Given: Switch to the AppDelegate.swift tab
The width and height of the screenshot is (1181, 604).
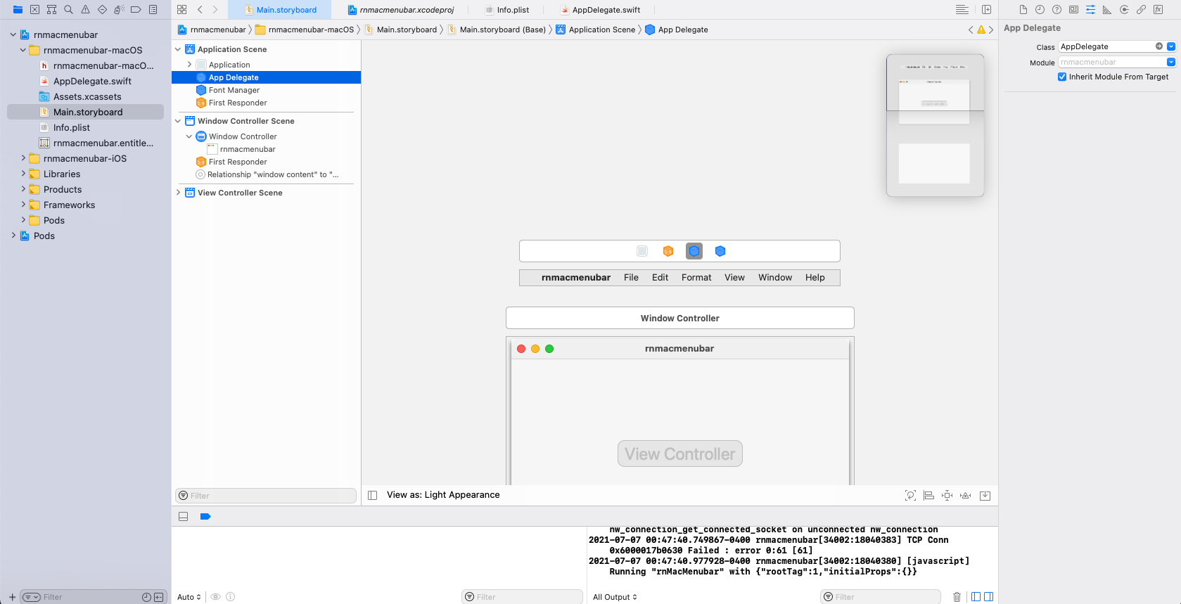Looking at the screenshot, I should coord(600,10).
